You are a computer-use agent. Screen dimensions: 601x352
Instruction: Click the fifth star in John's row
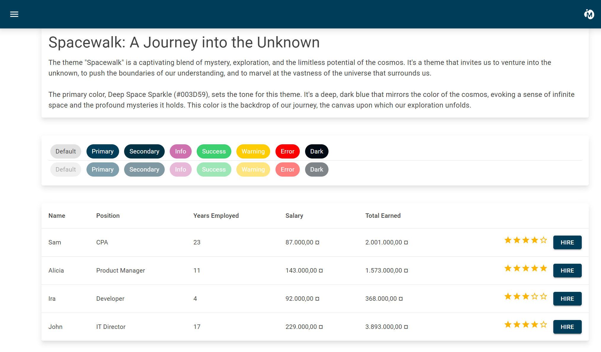[x=544, y=324]
